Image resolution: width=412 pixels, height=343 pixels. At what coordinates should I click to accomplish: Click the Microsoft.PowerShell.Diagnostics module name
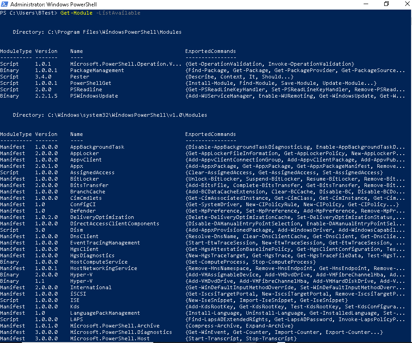121,332
